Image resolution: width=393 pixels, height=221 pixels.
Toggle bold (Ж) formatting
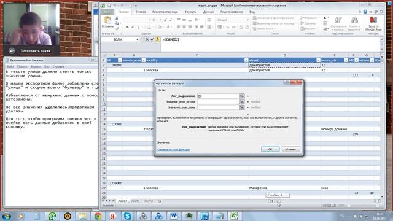point(127,27)
